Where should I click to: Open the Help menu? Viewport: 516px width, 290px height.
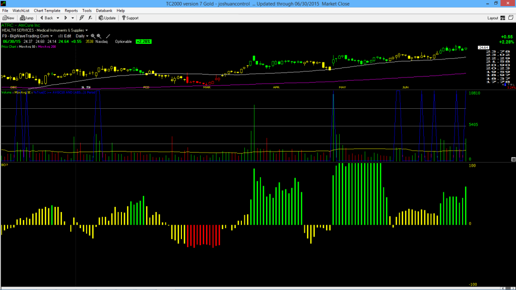point(121,11)
